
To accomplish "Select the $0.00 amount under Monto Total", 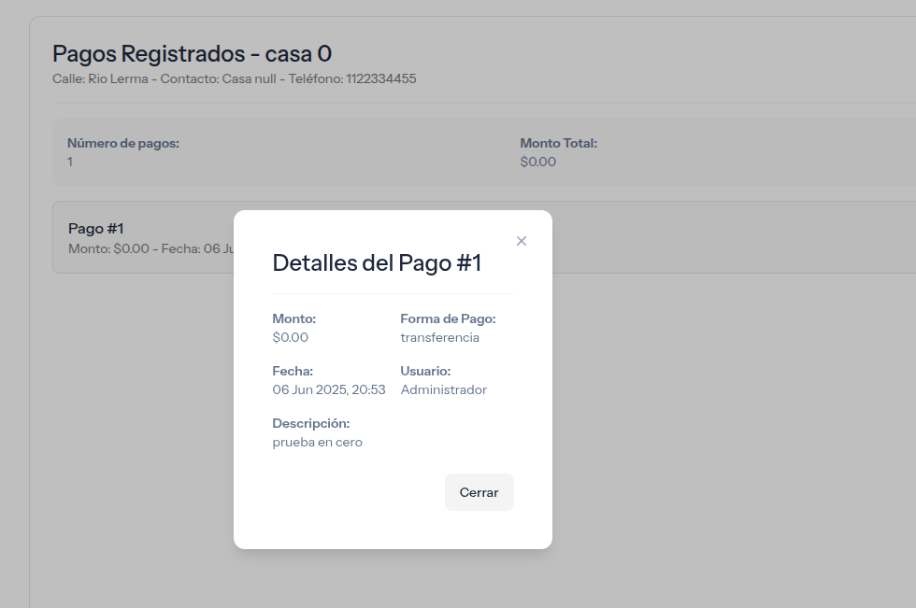I will point(537,162).
